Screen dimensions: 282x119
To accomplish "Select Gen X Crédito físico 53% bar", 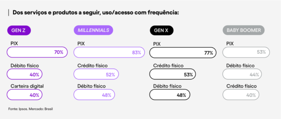I will pyautogui.click(x=172, y=74).
